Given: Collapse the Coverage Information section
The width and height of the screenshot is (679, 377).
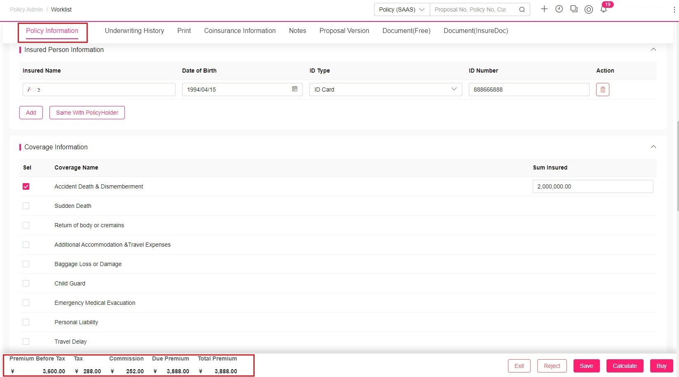Looking at the screenshot, I should tap(653, 147).
